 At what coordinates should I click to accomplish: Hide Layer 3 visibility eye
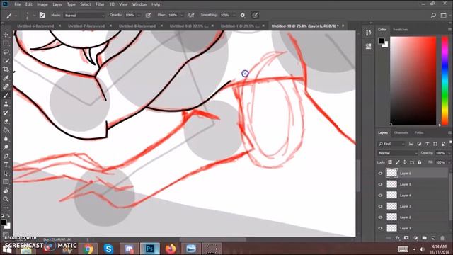click(x=380, y=206)
